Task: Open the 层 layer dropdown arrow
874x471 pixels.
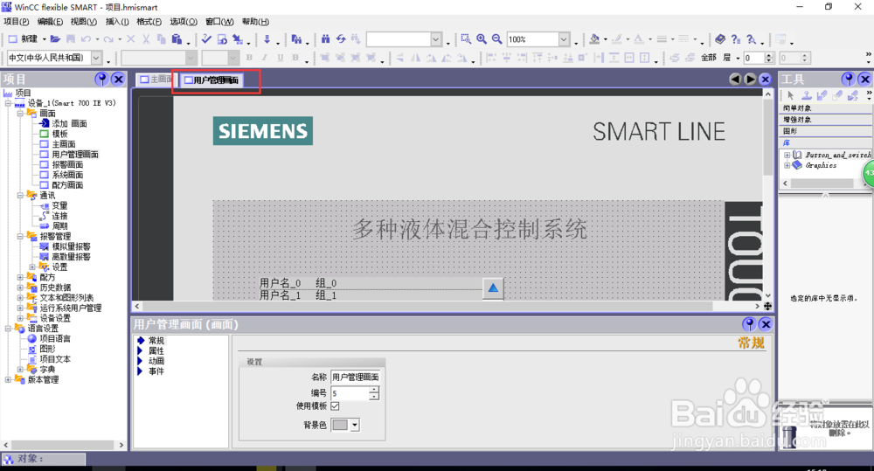Action: (738, 58)
